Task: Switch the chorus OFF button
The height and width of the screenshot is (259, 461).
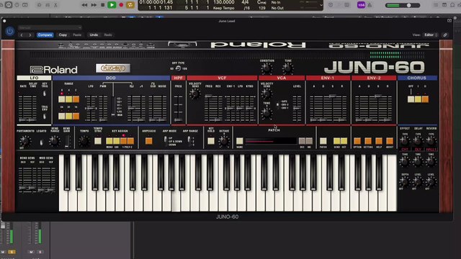Action: point(411,99)
